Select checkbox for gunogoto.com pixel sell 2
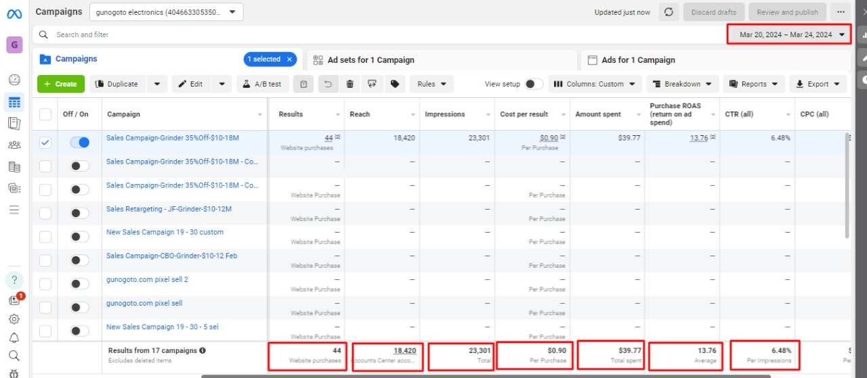Image resolution: width=867 pixels, height=378 pixels. (45, 284)
